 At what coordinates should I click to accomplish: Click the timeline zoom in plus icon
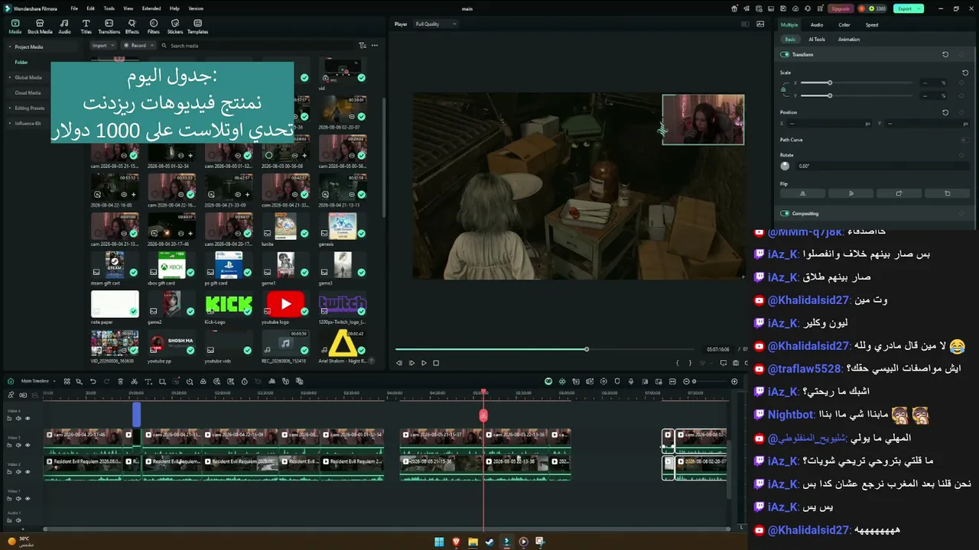[734, 381]
